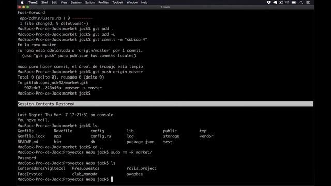Viewport: 331px width, 186px height.
Task: Click the elephant menu bar icon
Action: pos(275,2)
